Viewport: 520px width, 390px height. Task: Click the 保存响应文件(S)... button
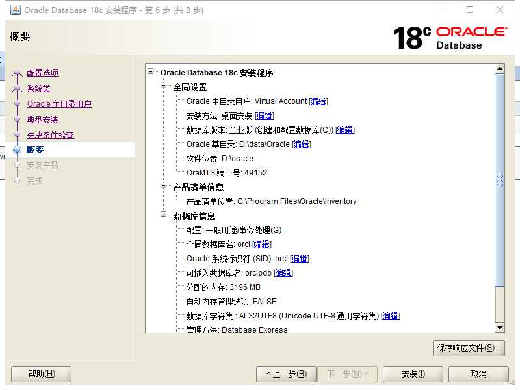(469, 348)
